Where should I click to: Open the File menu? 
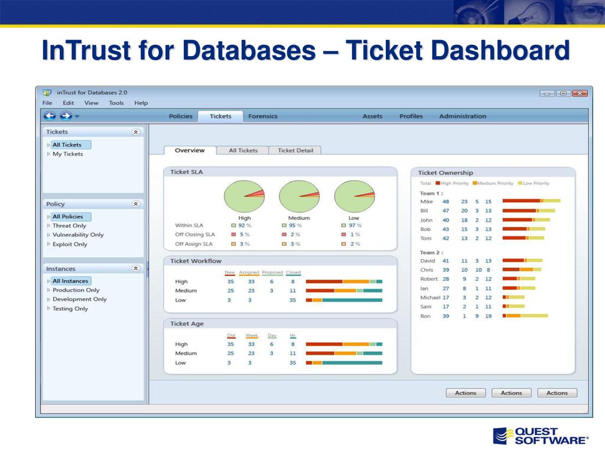pyautogui.click(x=47, y=103)
